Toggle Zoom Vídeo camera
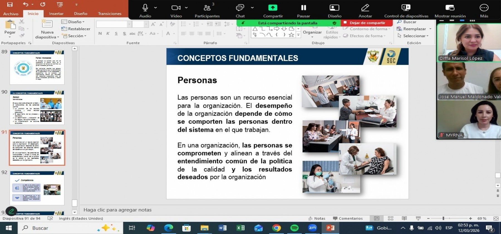 [176, 8]
